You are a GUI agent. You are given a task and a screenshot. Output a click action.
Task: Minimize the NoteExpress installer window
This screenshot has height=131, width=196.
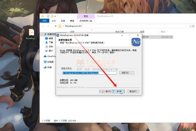coord(122,35)
